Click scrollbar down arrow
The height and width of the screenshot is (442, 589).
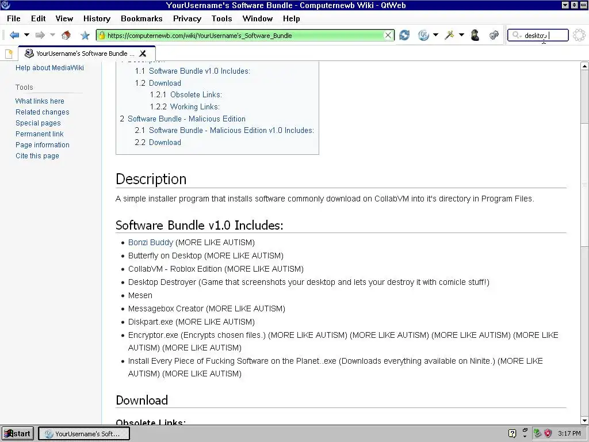(x=584, y=421)
